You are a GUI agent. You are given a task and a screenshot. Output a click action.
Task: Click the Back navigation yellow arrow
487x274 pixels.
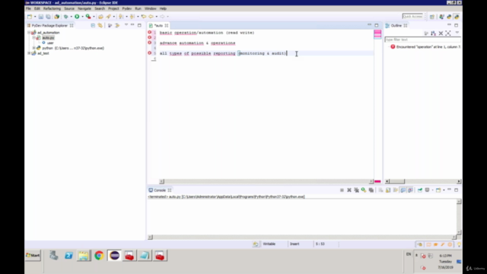(151, 17)
